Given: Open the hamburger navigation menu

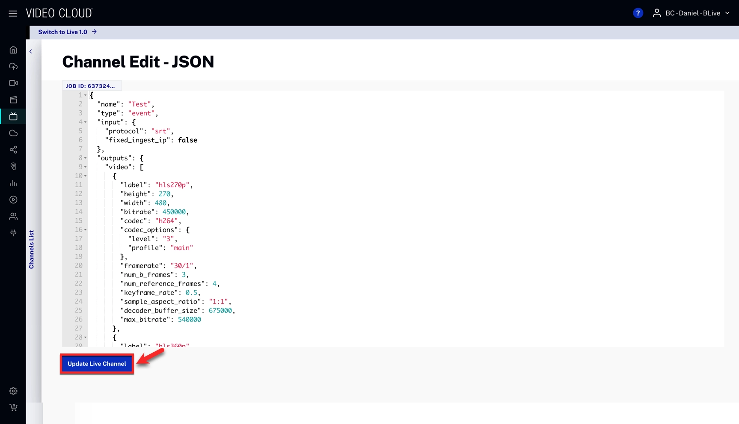Looking at the screenshot, I should (13, 13).
